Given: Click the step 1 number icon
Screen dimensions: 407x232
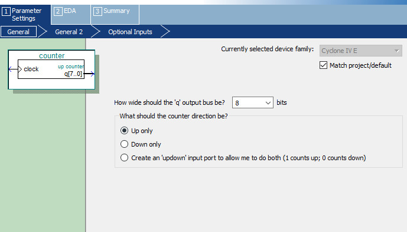Looking at the screenshot, I should pos(6,12).
